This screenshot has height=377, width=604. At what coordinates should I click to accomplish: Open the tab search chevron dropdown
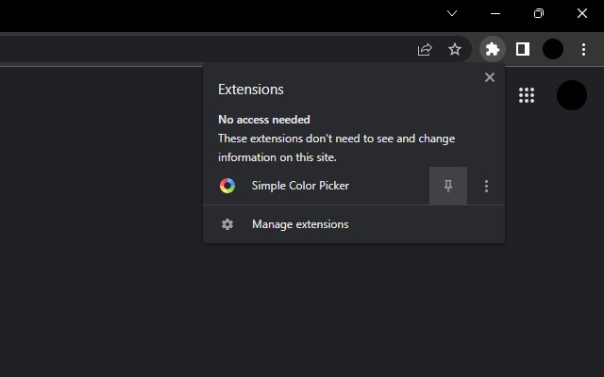click(x=452, y=13)
